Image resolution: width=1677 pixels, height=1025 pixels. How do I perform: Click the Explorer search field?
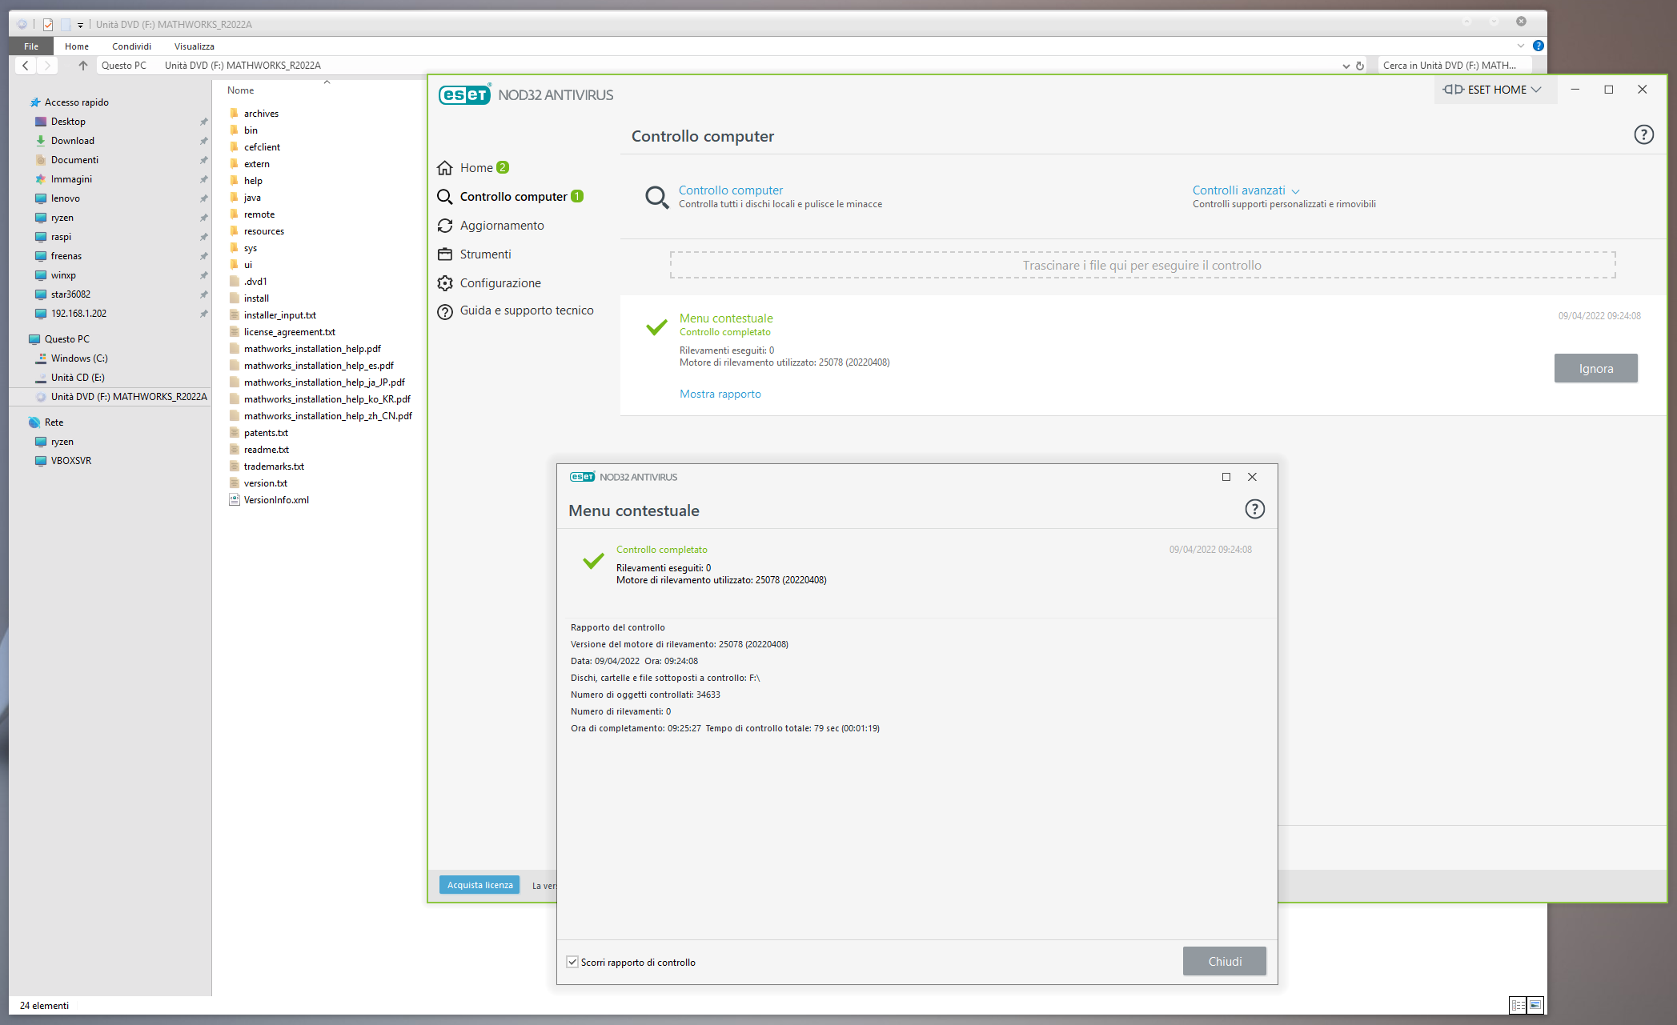1454,66
